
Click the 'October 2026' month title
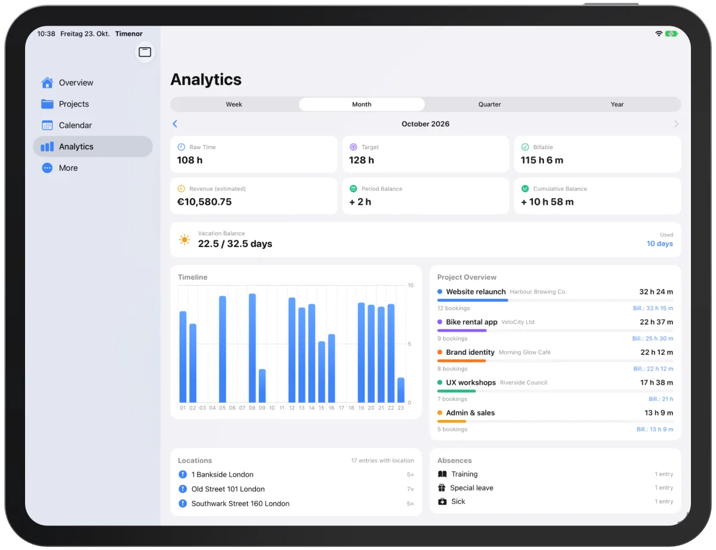pos(425,124)
